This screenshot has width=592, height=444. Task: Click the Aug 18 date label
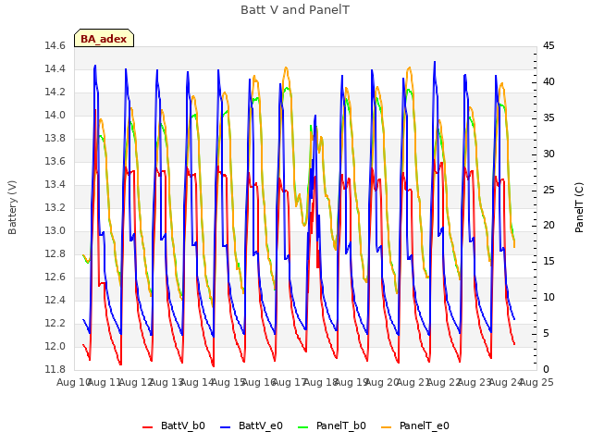pyautogui.click(x=321, y=383)
